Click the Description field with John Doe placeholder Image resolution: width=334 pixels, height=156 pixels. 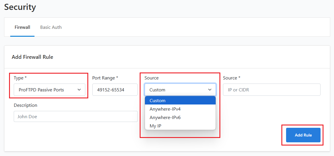click(76, 116)
